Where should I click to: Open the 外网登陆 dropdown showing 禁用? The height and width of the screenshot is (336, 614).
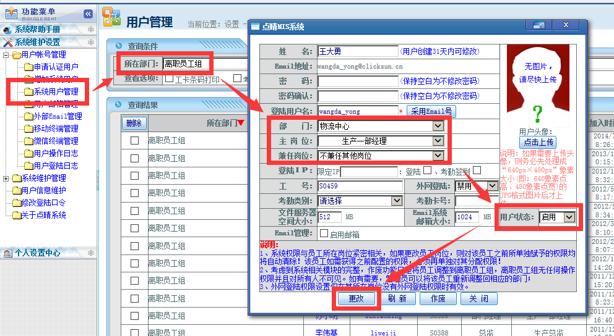pos(476,186)
